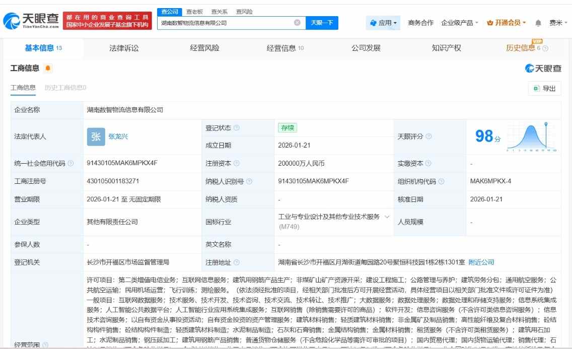The image size is (572, 349).
Task: Click the orange badge icon next to 工商信息
Action: tap(48, 67)
